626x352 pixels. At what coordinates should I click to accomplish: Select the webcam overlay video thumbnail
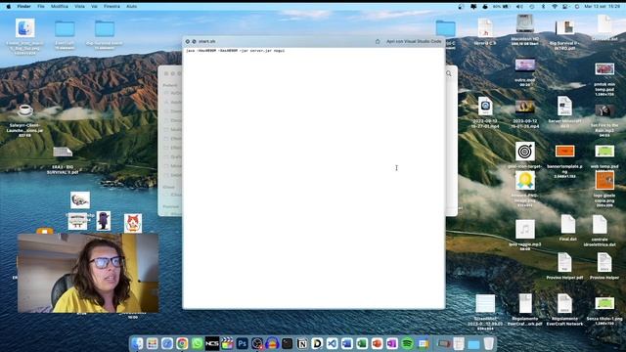(88, 273)
